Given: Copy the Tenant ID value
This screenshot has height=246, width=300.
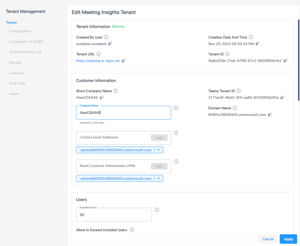Looking at the screenshot, I should click(286, 61).
